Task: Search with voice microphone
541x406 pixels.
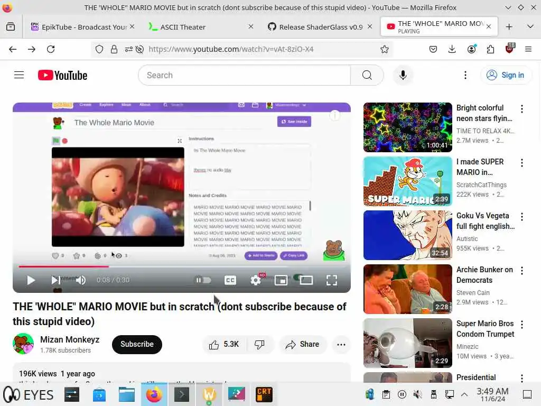Action: (x=403, y=75)
